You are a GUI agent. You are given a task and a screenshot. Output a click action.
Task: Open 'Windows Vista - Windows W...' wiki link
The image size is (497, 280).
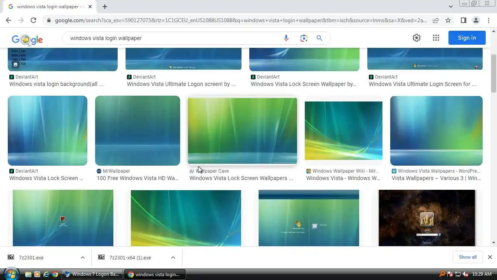(343, 178)
